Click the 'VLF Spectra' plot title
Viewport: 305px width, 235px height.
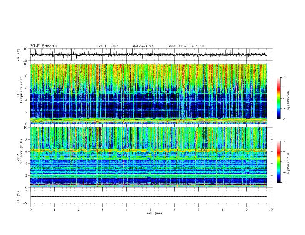point(44,46)
